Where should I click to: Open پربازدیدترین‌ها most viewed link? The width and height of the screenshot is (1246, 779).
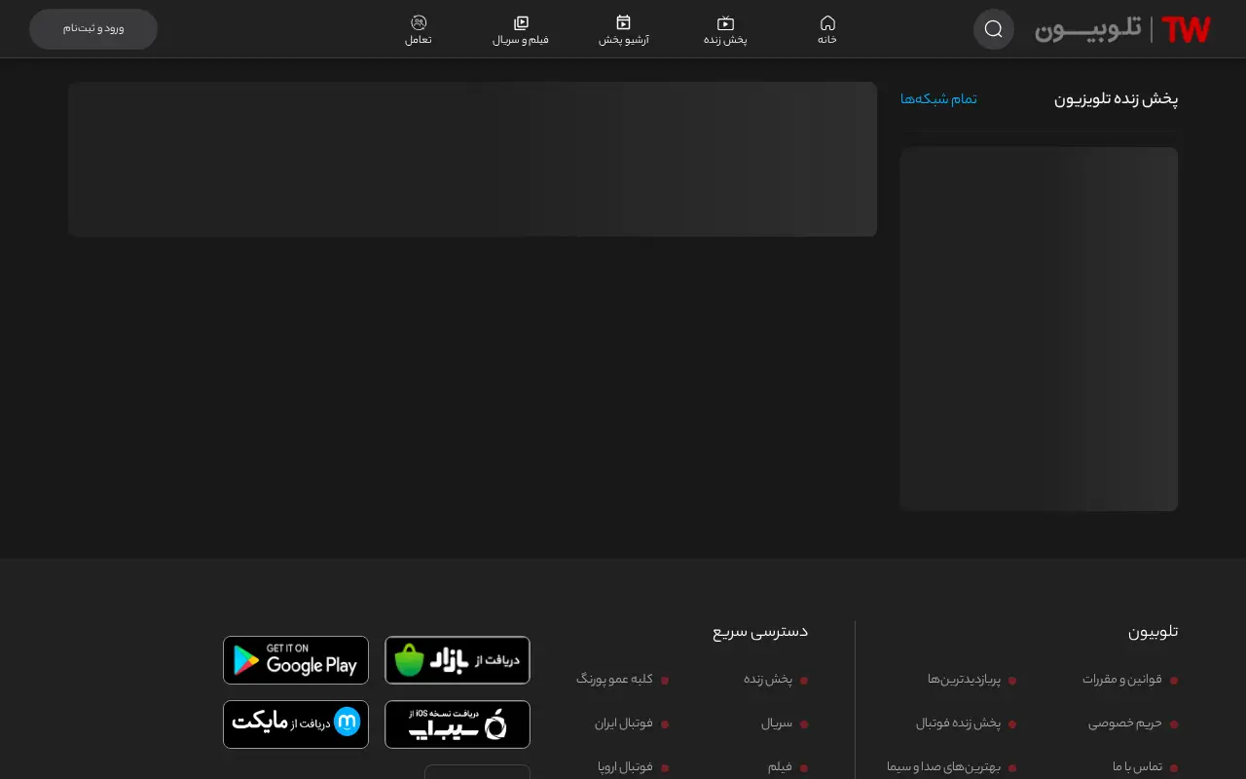[x=965, y=680]
